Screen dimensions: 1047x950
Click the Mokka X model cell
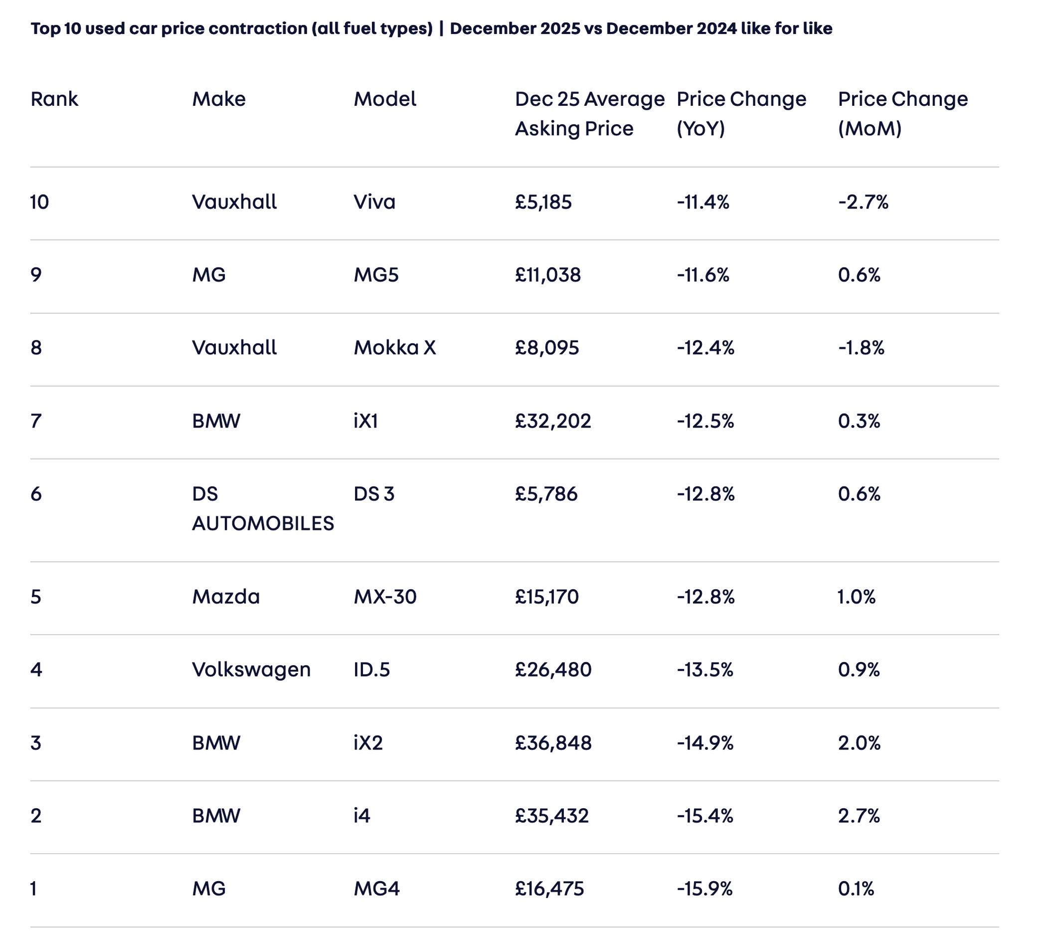point(395,347)
